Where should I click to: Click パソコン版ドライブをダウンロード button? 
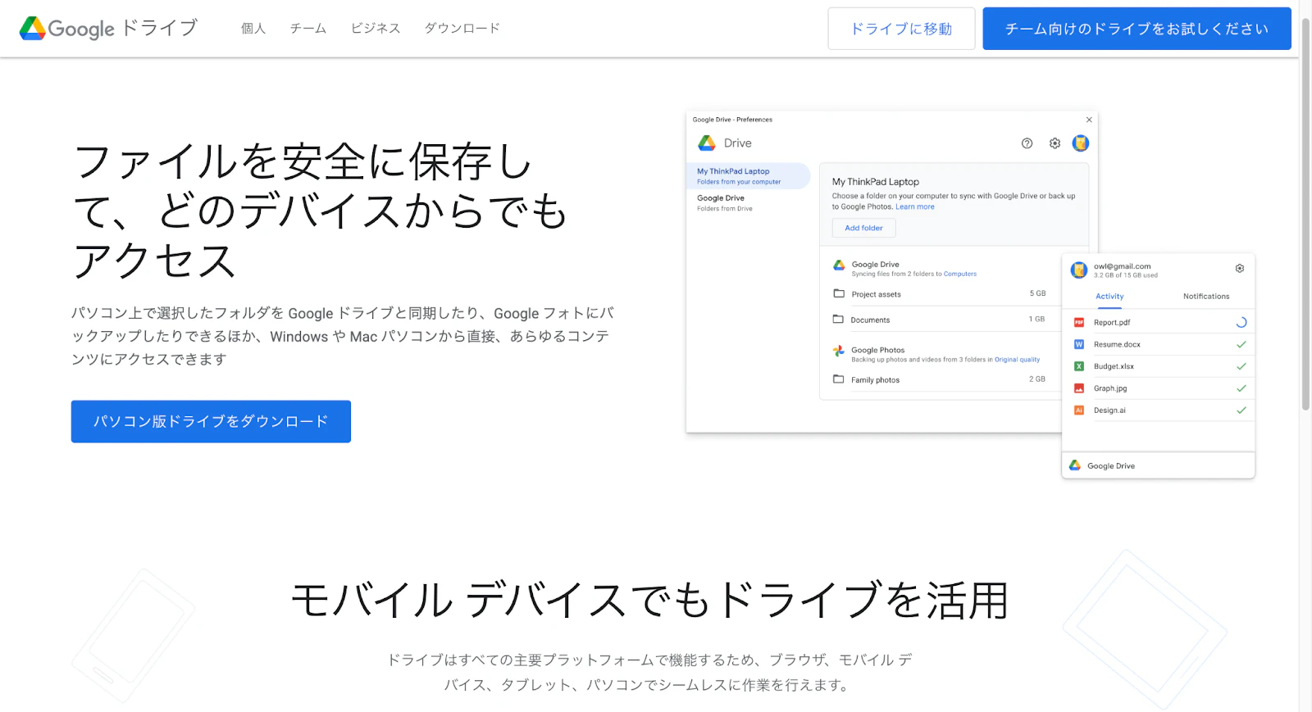[211, 421]
